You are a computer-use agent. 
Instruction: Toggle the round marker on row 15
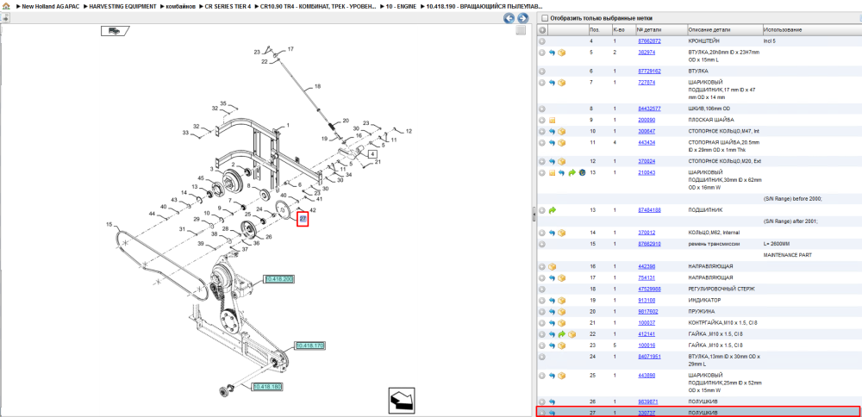coord(542,244)
